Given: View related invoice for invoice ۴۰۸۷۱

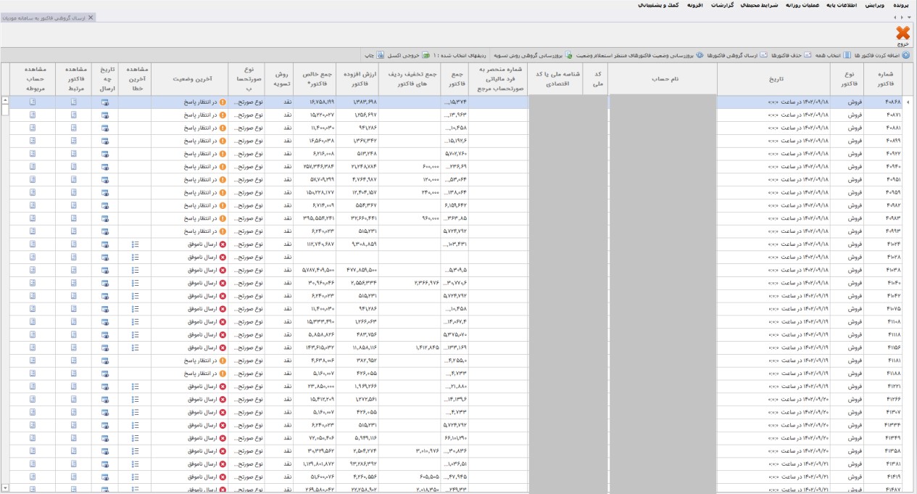Looking at the screenshot, I should pos(74,116).
